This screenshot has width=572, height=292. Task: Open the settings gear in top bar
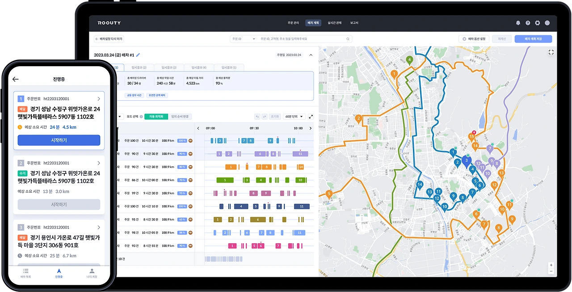[x=538, y=23]
